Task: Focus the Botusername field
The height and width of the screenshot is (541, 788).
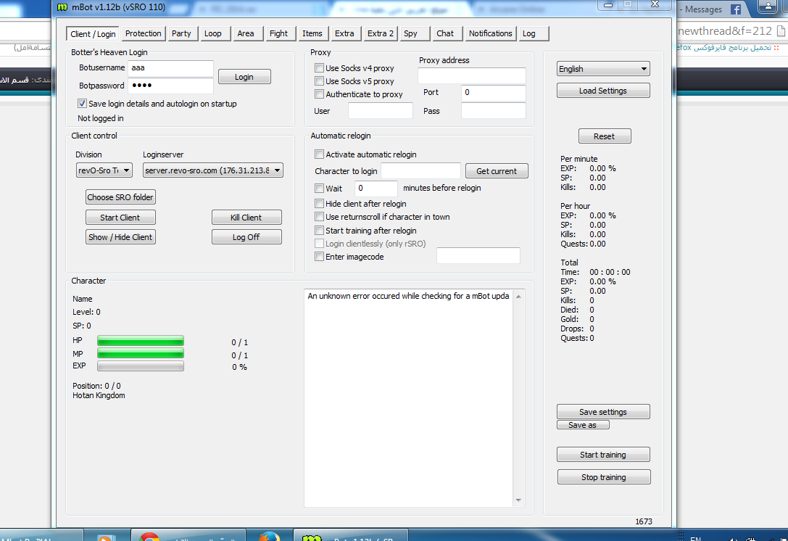Action: 171,68
